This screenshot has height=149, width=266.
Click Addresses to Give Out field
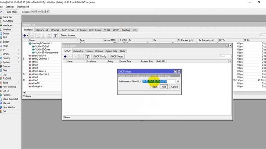tap(159, 82)
